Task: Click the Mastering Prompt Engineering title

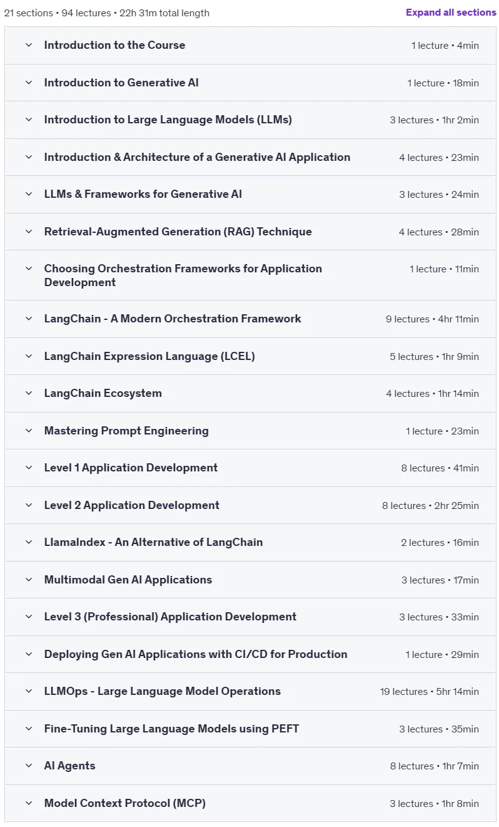Action: 126,431
